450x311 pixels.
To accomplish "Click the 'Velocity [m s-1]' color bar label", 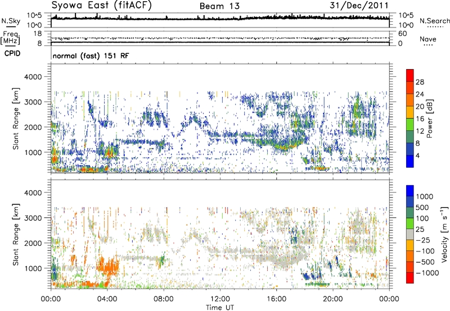I will [444, 234].
